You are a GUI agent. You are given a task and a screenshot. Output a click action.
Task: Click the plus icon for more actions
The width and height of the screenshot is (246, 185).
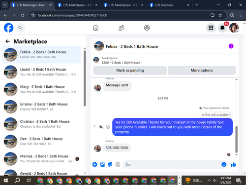[x=94, y=164]
